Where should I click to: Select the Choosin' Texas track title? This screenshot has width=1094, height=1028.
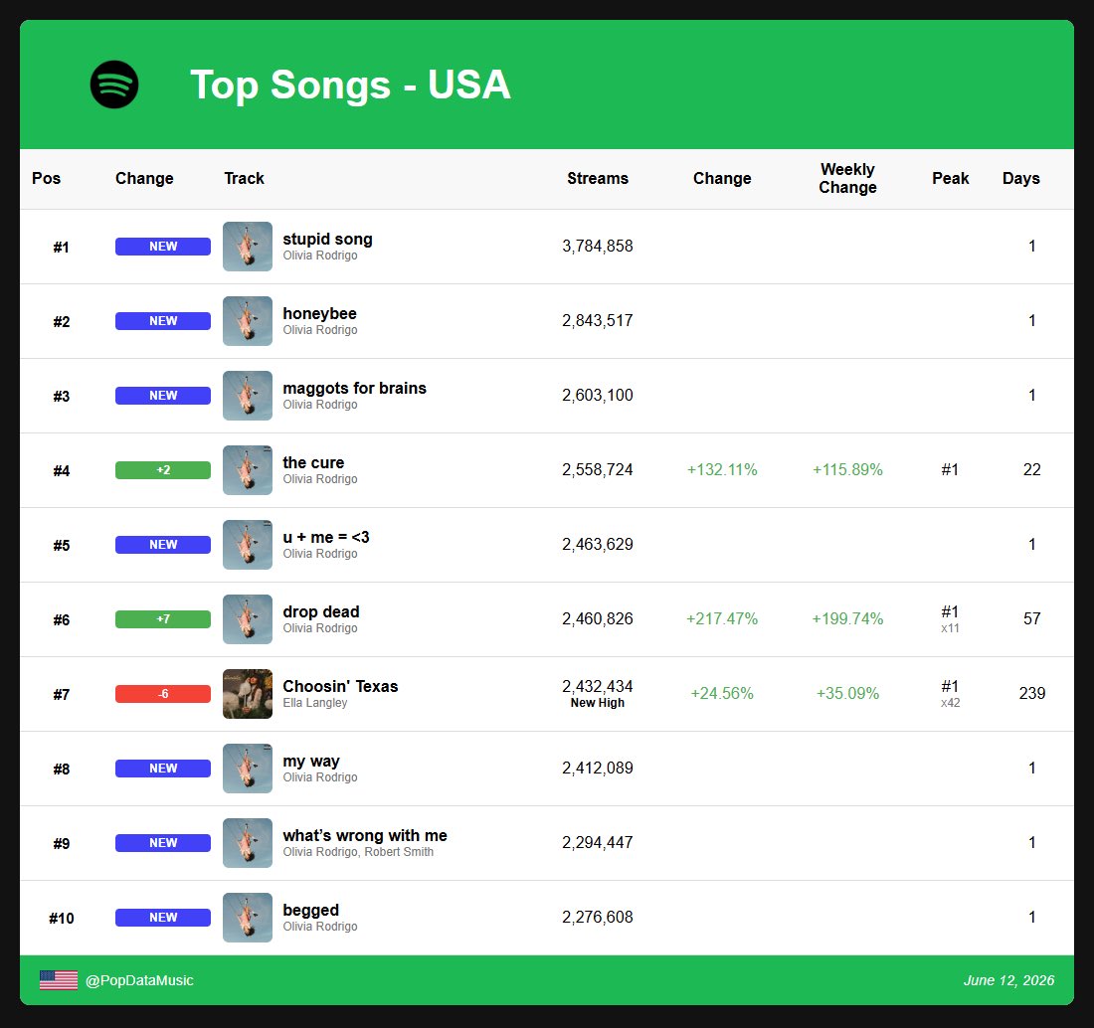[x=340, y=687]
